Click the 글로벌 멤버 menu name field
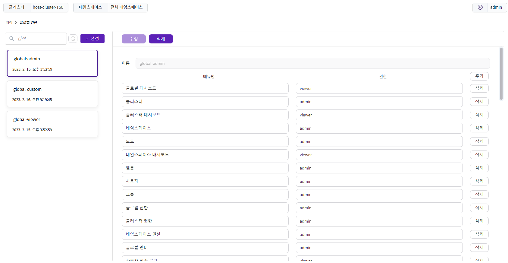This screenshot has height=263, width=508. pyautogui.click(x=205, y=248)
